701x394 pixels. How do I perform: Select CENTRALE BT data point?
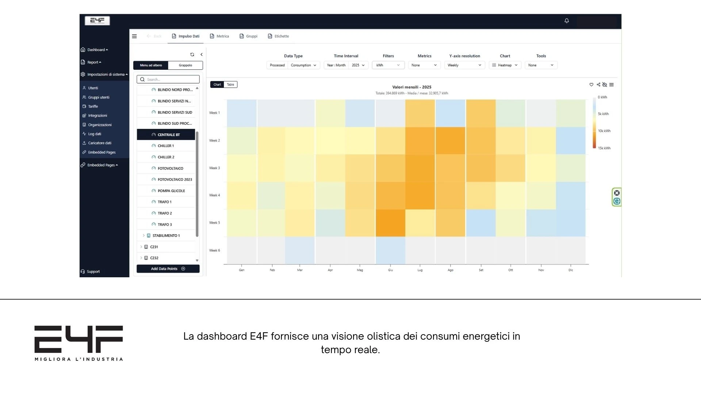[x=166, y=135]
